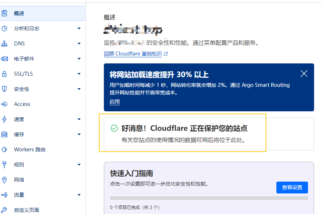Expand the 缓存 dropdown arrow

(79, 134)
